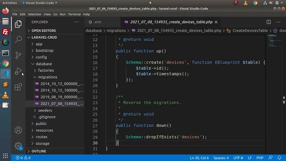The height and width of the screenshot is (161, 286).
Task: Open VLC media player from the dock
Action: click(x=5, y=95)
